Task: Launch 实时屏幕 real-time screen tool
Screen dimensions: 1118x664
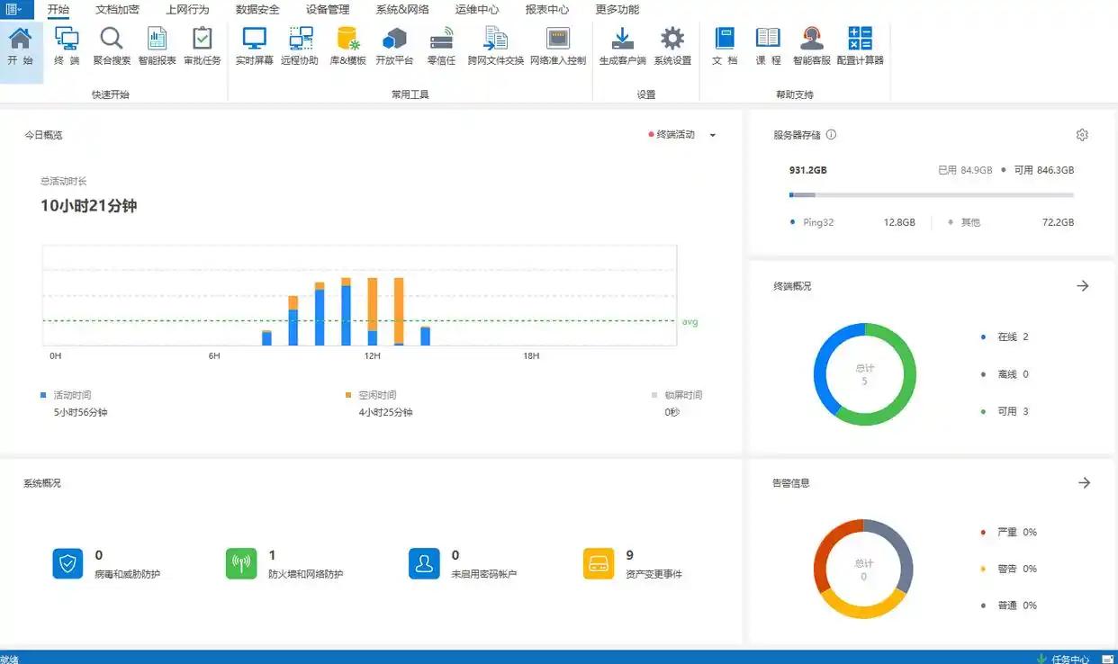Action: [255, 45]
